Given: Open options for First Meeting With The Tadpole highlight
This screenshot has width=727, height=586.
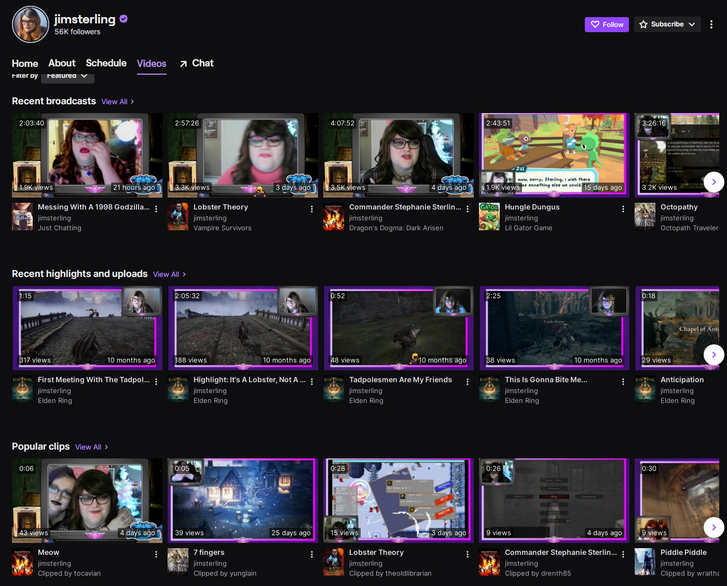Looking at the screenshot, I should tap(156, 382).
